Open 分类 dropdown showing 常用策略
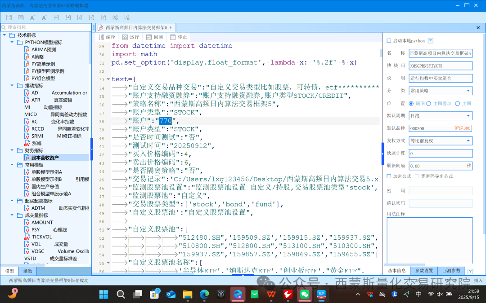Viewport: 486px width, 303px height. 441,91
